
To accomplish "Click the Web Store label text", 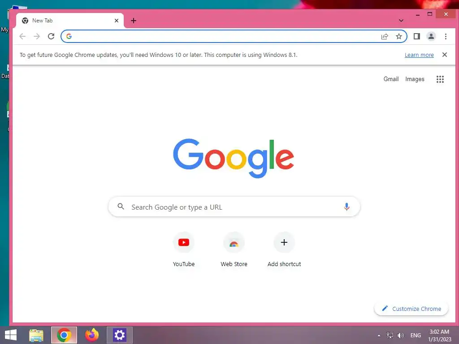I will [x=234, y=264].
